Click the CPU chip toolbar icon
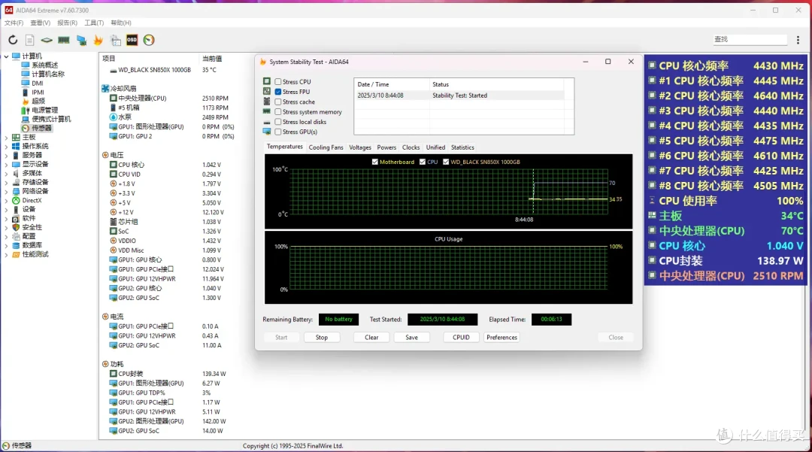This screenshot has height=452, width=812. [47, 40]
